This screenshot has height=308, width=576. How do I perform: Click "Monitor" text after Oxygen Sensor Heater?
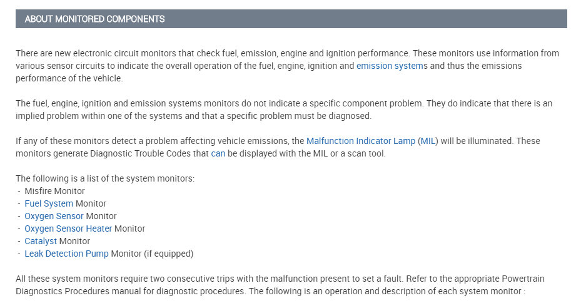coord(129,228)
